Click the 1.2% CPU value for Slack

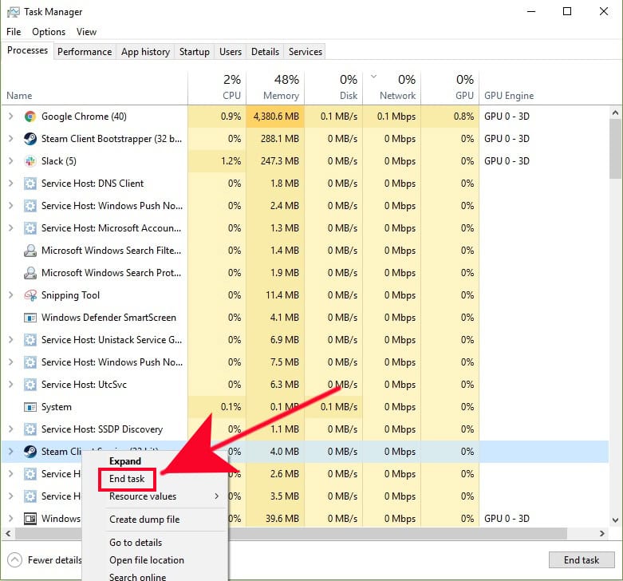point(231,161)
